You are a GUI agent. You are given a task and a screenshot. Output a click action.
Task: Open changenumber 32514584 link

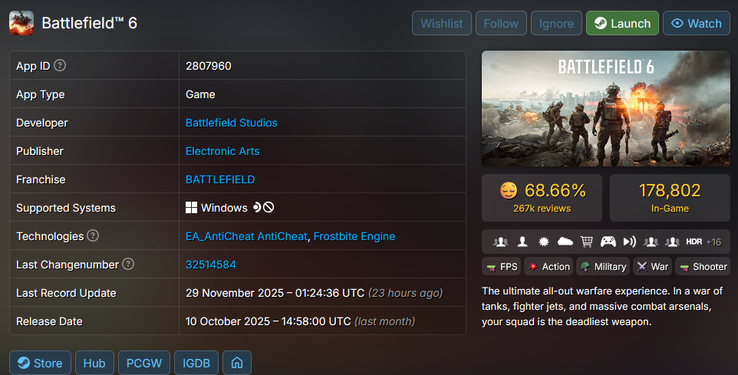pyautogui.click(x=211, y=265)
